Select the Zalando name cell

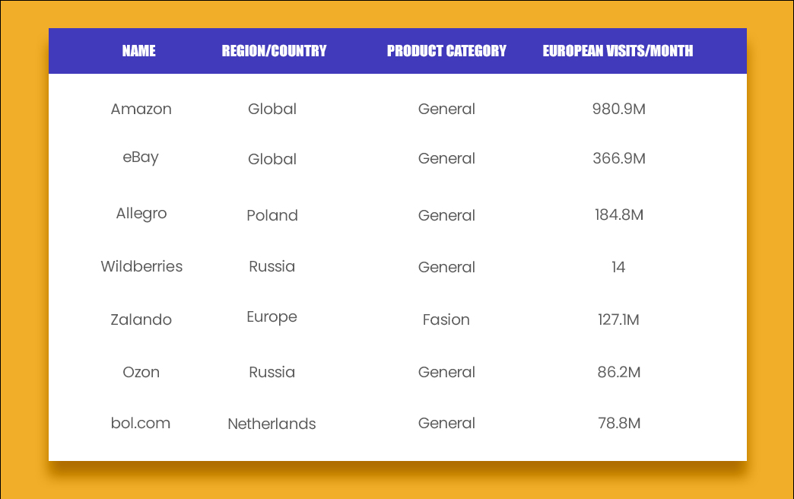(x=141, y=319)
